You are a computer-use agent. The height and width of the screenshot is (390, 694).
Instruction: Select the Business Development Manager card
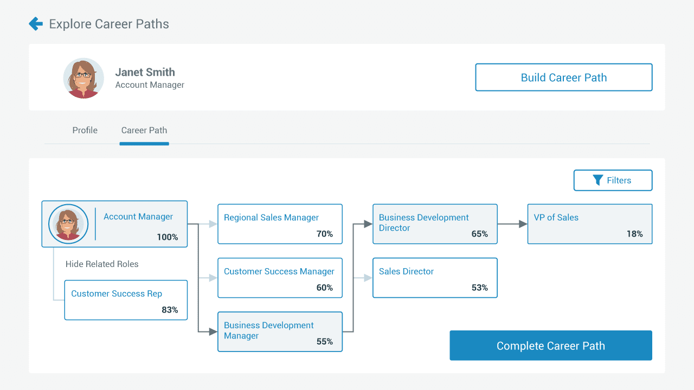tap(280, 331)
